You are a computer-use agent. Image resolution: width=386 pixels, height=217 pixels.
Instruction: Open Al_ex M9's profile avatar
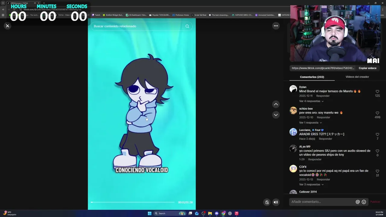[293, 148]
